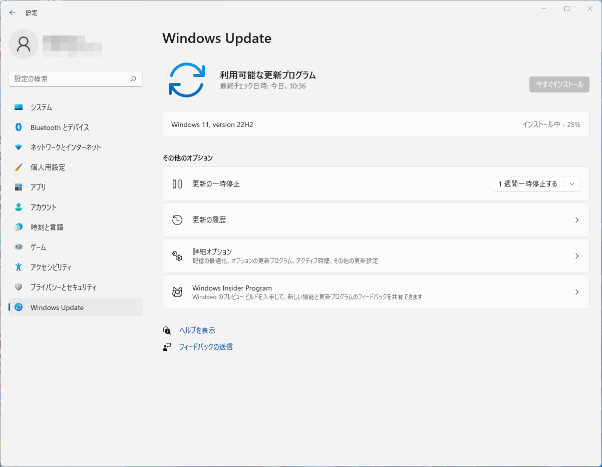Click the アクセシビリティ figure icon
Viewport: 602px width, 467px height.
[19, 267]
